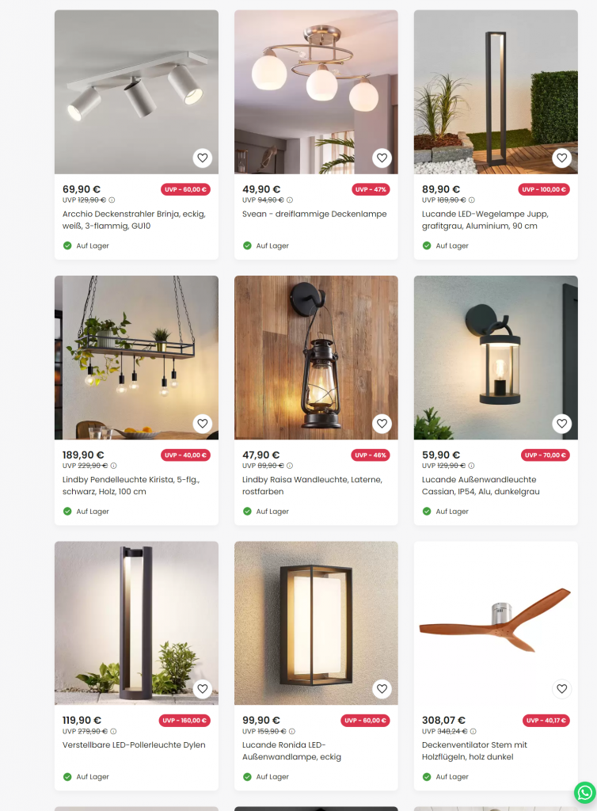The height and width of the screenshot is (811, 597).
Task: Add Arcchio Deckenstrahler Brinja to wishlist
Action: (x=203, y=158)
